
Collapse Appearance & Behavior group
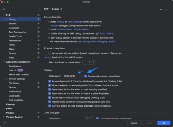coord(4,62)
